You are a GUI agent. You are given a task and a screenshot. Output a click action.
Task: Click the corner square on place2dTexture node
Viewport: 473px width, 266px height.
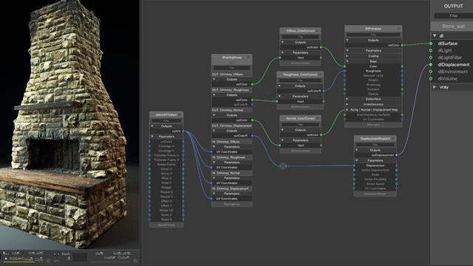coord(180,115)
